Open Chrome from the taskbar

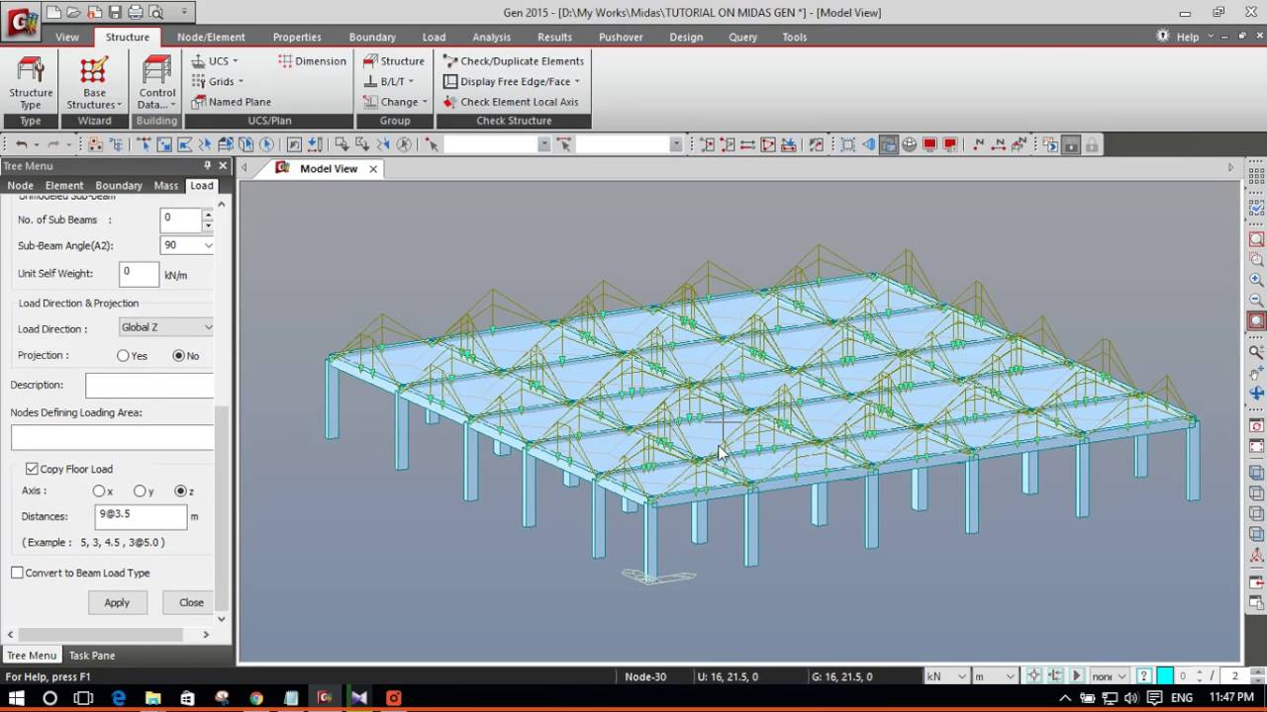click(256, 698)
